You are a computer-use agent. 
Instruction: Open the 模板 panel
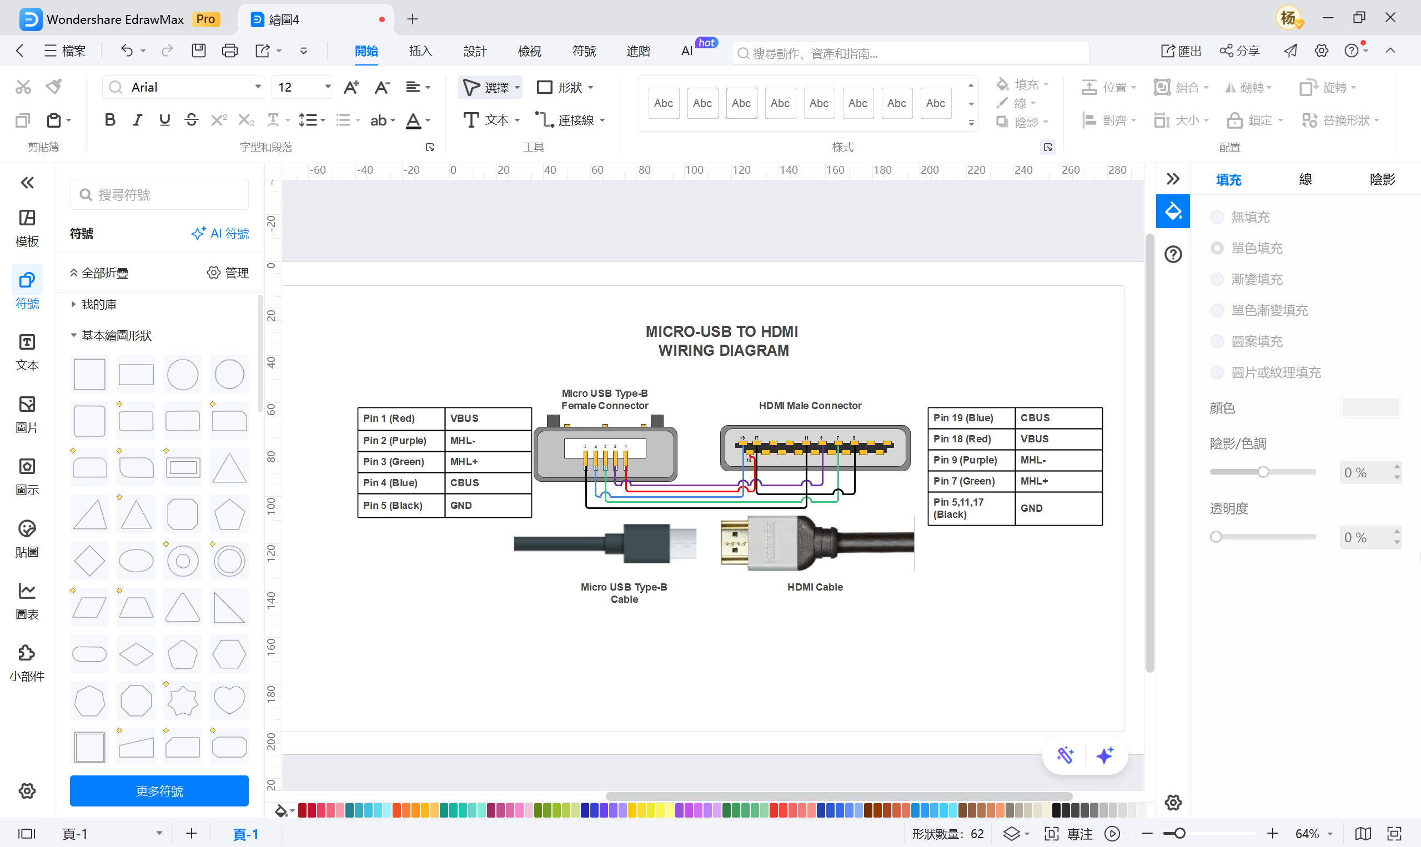26,227
